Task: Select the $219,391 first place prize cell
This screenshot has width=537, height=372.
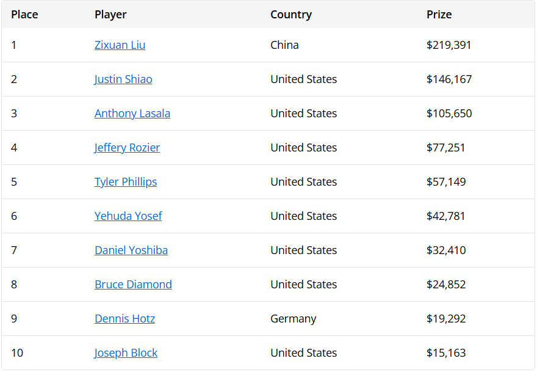Action: 449,45
